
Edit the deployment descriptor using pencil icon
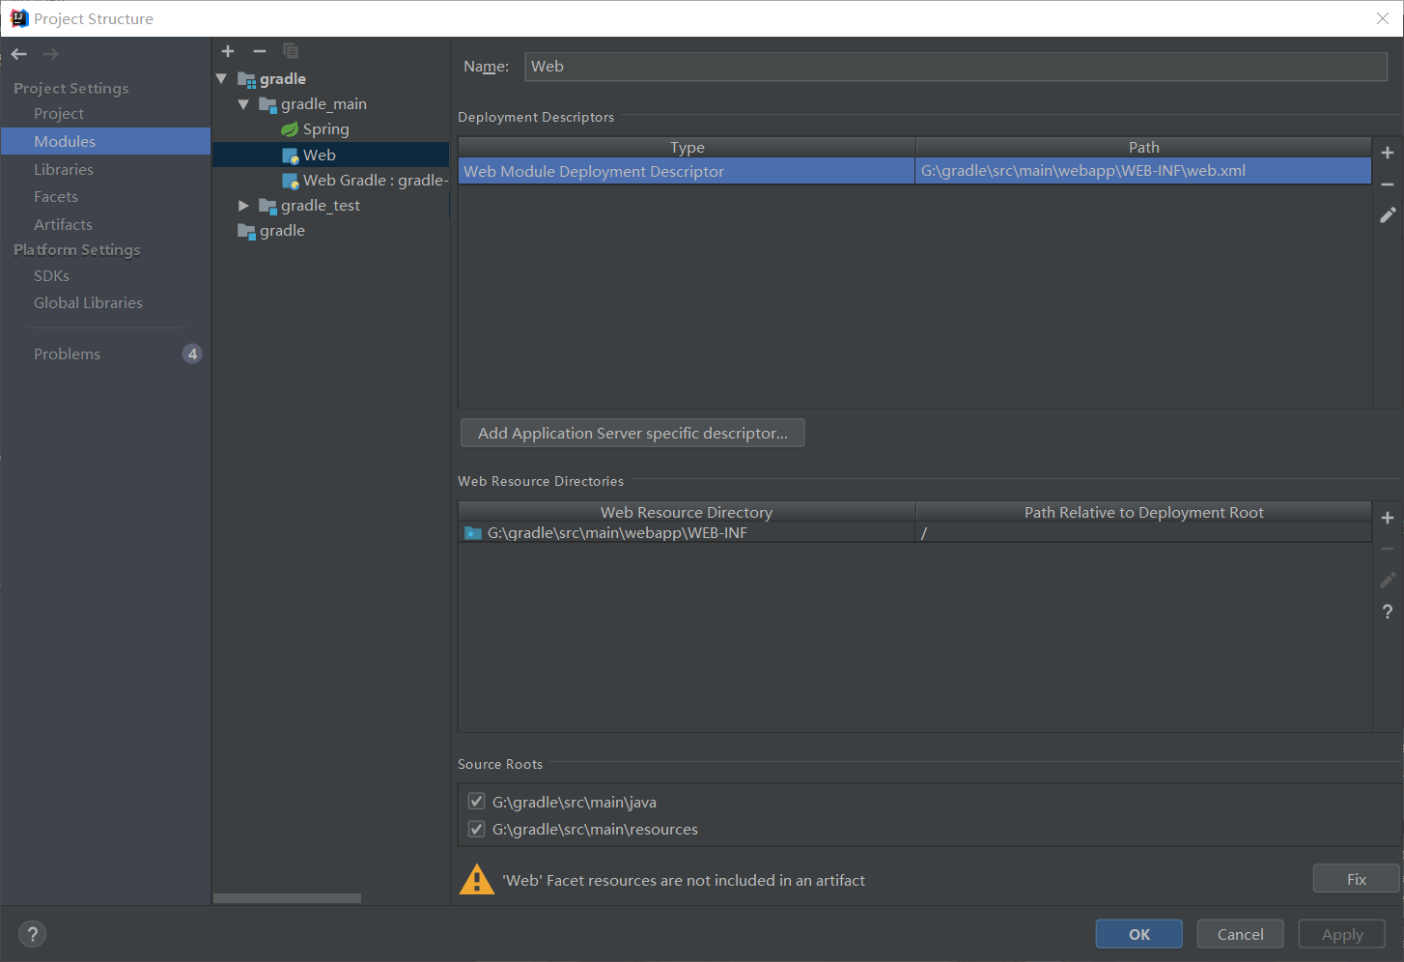pos(1388,214)
